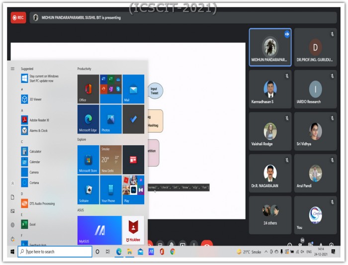The height and width of the screenshot is (265, 348).
Task: Open the Solitaire tile
Action: (88, 190)
